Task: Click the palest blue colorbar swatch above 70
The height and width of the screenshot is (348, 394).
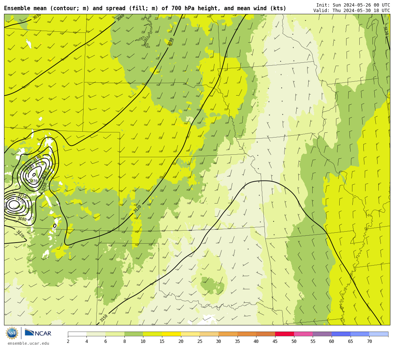Action: point(379,334)
